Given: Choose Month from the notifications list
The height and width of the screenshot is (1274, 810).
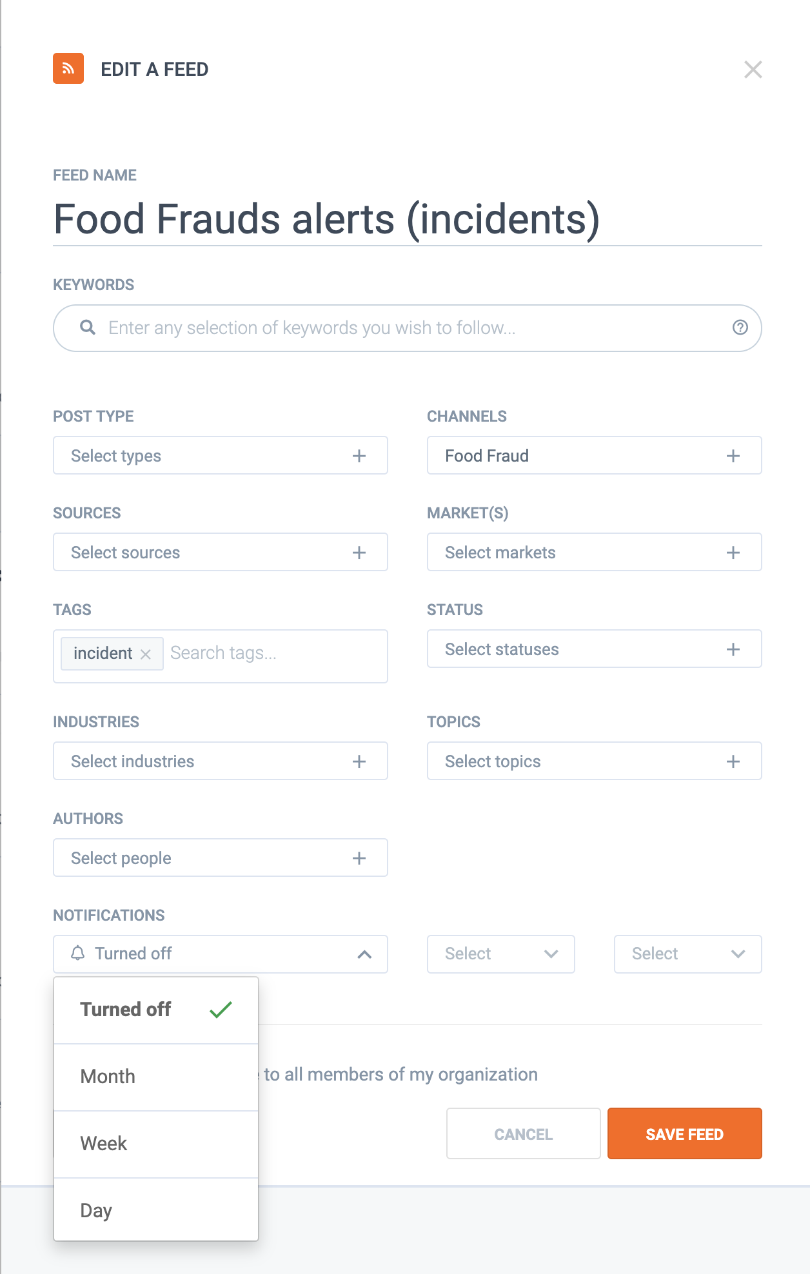Looking at the screenshot, I should click(x=108, y=1077).
